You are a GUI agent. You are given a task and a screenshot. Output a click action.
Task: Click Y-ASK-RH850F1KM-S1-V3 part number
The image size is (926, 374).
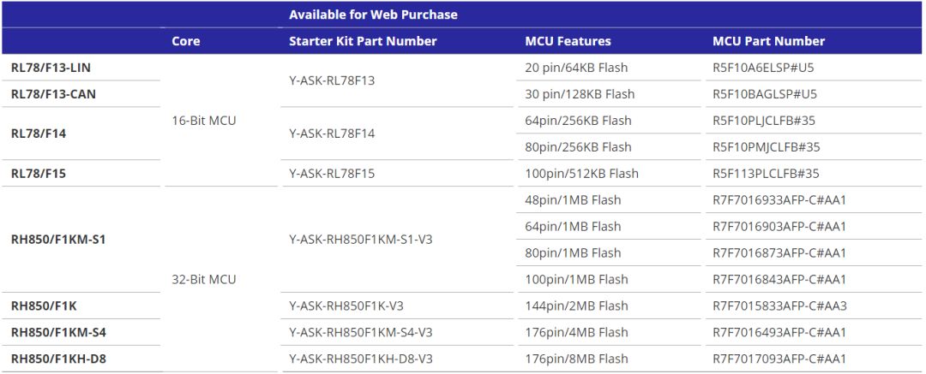tap(361, 240)
